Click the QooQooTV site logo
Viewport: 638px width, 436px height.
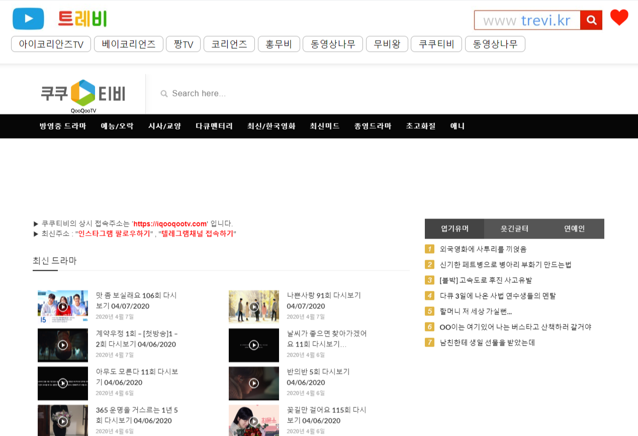pyautogui.click(x=83, y=96)
